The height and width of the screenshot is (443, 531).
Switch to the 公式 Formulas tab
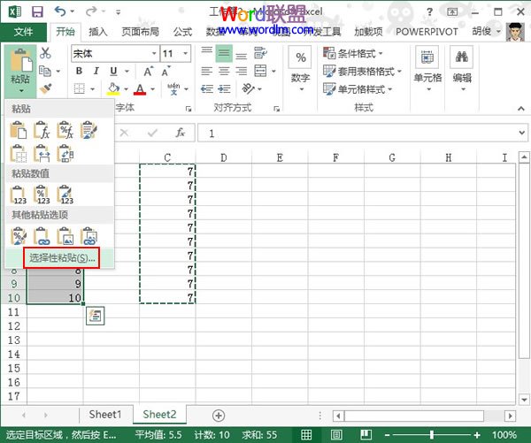coord(182,32)
